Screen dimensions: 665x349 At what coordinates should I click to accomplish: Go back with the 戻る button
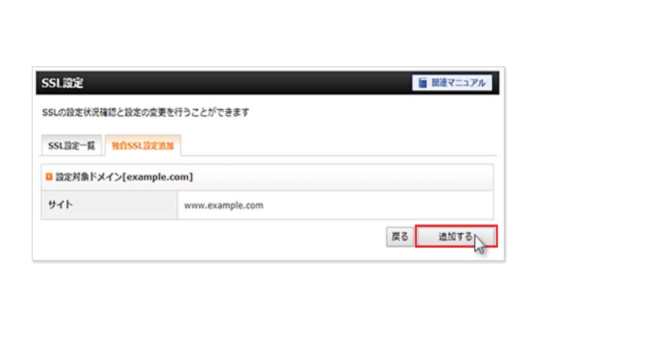400,237
